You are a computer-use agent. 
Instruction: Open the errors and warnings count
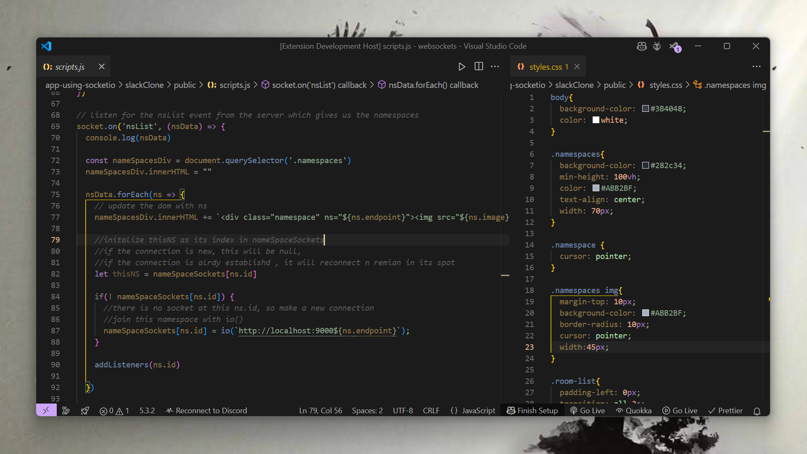pos(114,411)
